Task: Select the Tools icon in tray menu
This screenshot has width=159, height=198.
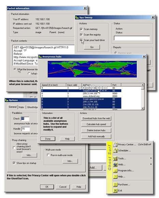Action: [x=115, y=158]
